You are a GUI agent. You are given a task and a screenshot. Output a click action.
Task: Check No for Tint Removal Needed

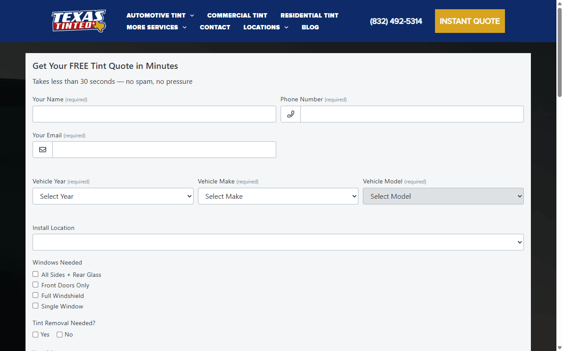(x=60, y=335)
